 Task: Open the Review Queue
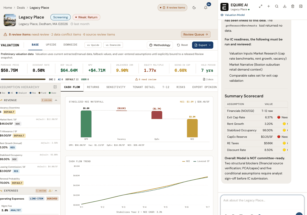(x=196, y=34)
